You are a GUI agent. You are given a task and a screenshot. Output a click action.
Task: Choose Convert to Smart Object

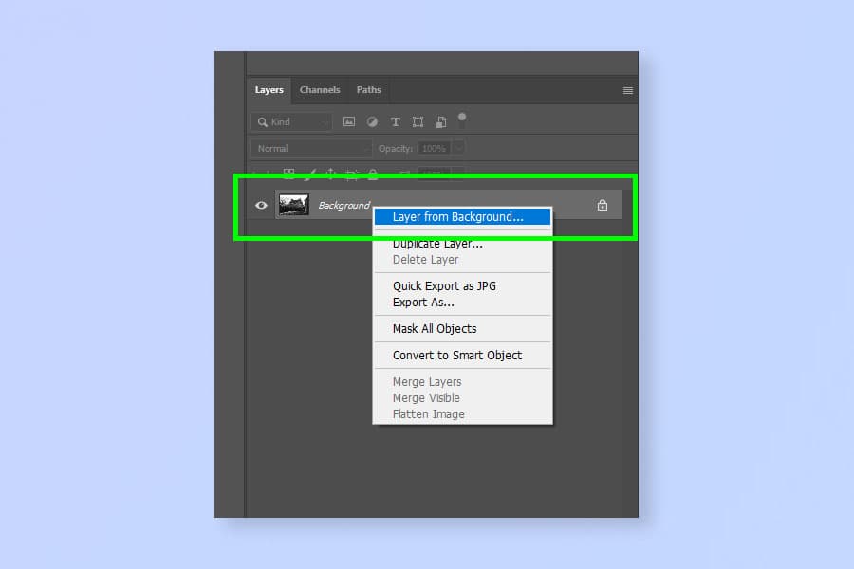pos(457,356)
